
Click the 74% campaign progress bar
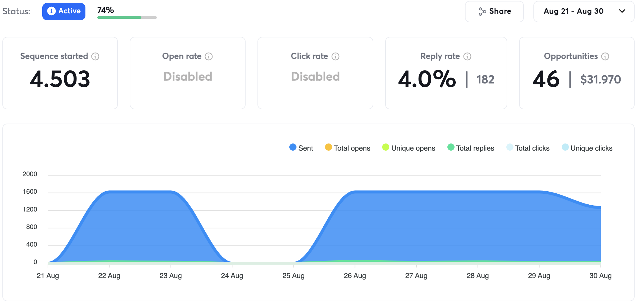127,18
